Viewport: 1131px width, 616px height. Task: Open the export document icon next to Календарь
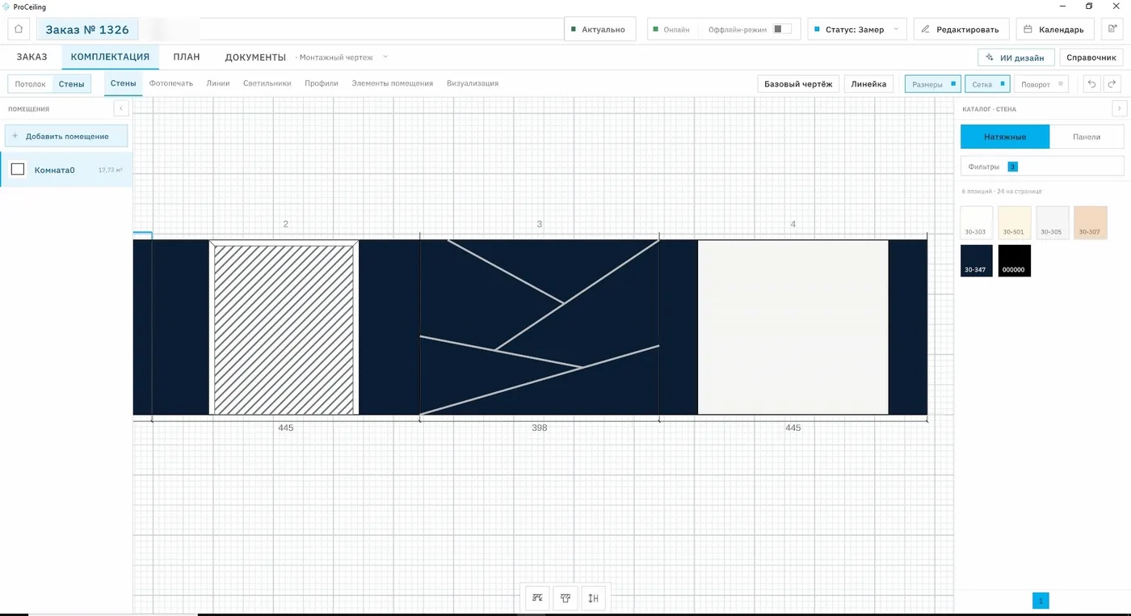(1112, 29)
